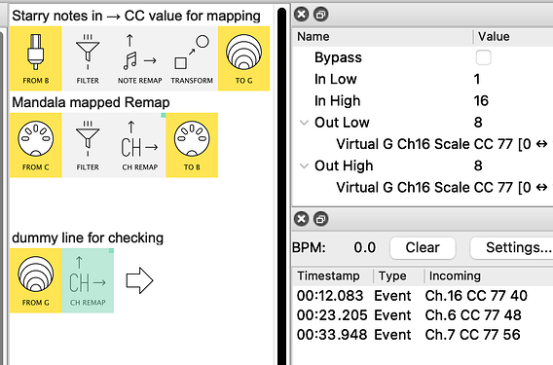Open monitor Settings
This screenshot has width=553, height=365.
512,247
